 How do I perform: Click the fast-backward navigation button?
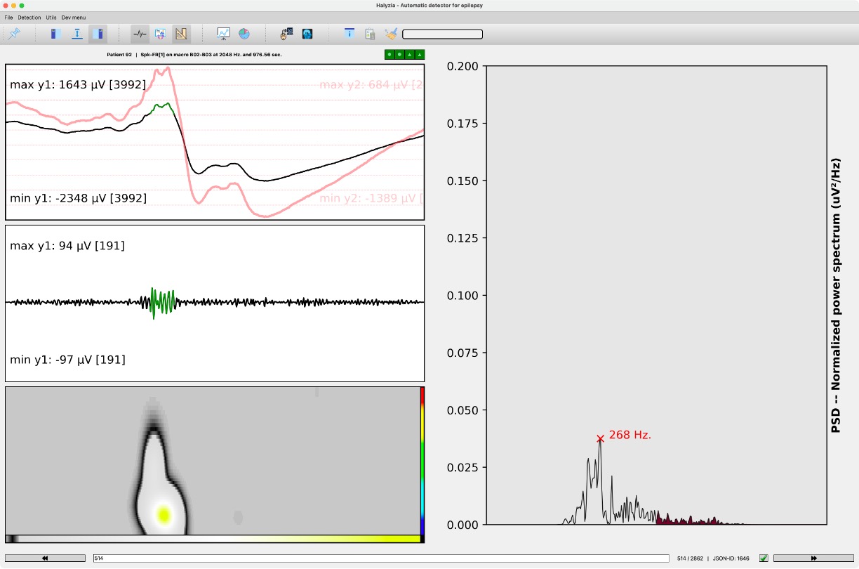point(44,558)
